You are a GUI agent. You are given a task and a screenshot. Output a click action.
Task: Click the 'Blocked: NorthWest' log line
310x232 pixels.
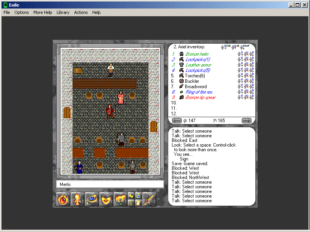click(x=190, y=177)
